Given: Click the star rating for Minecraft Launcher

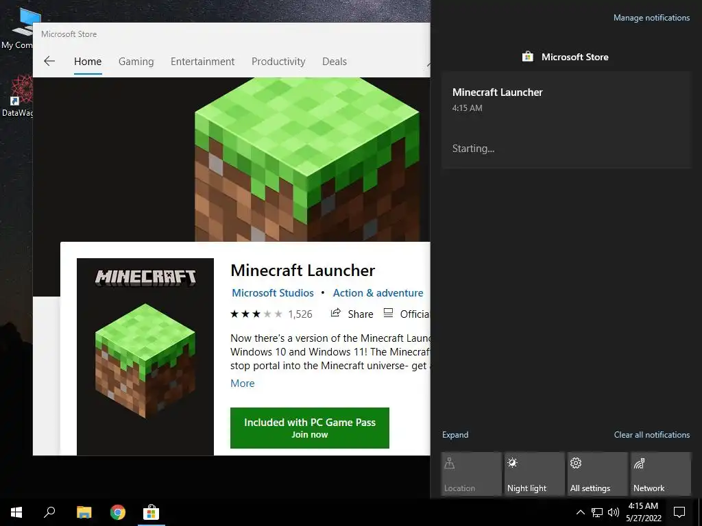Looking at the screenshot, I should pos(256,314).
